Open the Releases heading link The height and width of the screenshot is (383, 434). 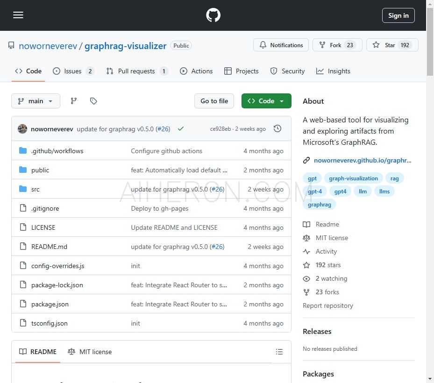317,331
